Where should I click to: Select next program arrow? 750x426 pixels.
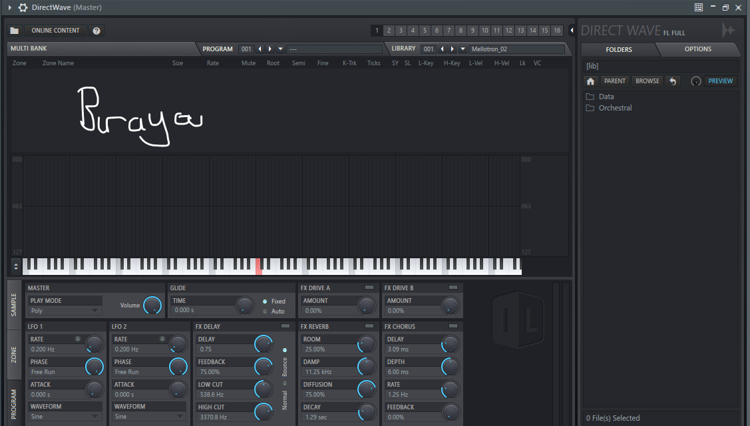coord(270,49)
